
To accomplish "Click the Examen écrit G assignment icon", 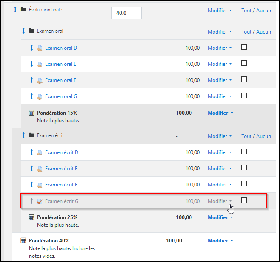I will tap(40, 201).
